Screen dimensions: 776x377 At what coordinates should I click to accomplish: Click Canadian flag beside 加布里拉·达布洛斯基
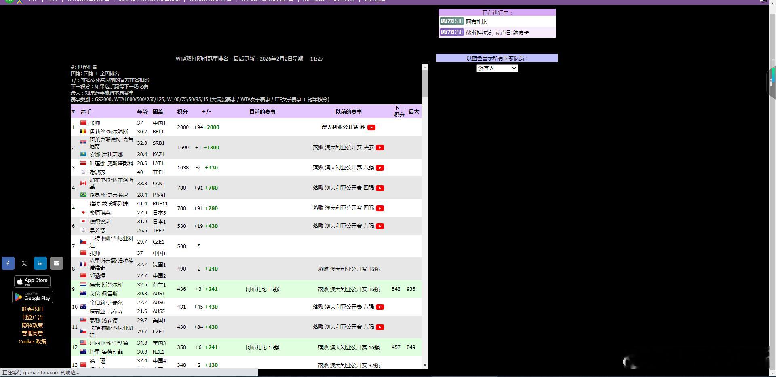coord(83,183)
